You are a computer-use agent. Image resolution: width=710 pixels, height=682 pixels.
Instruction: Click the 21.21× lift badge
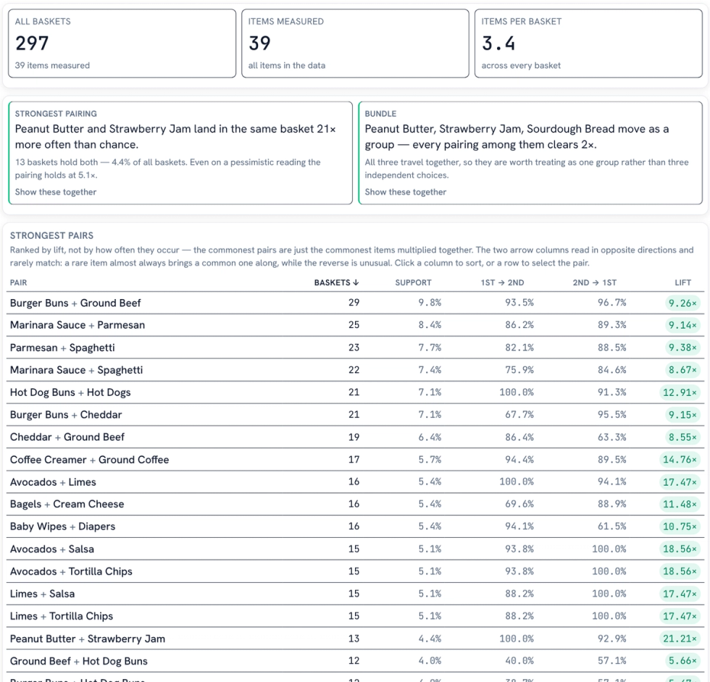pyautogui.click(x=680, y=639)
